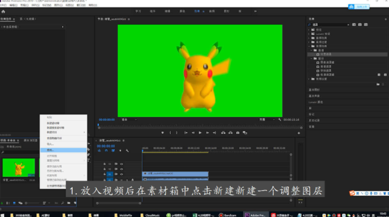Expand the last folder in Effects tree

(x=309, y=79)
